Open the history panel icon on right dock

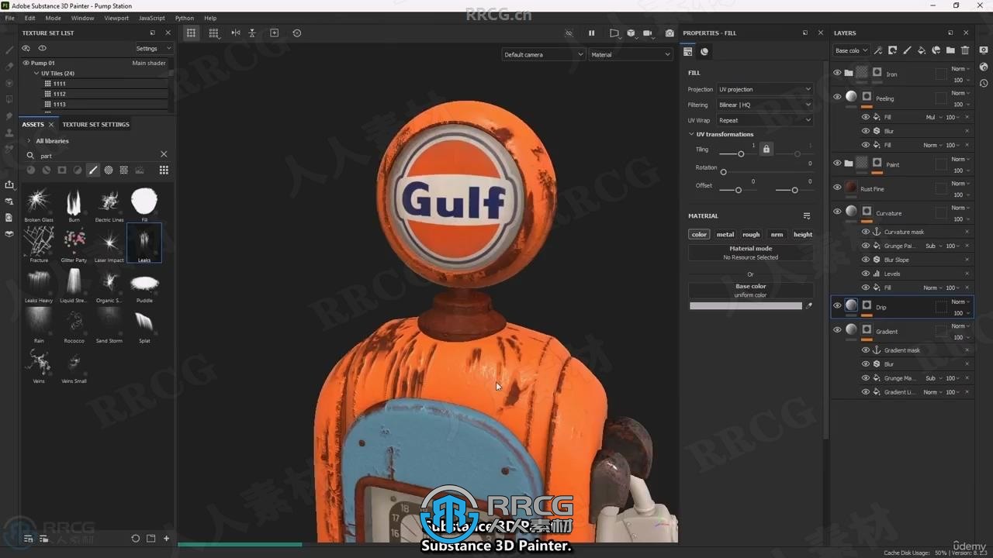pos(984,83)
